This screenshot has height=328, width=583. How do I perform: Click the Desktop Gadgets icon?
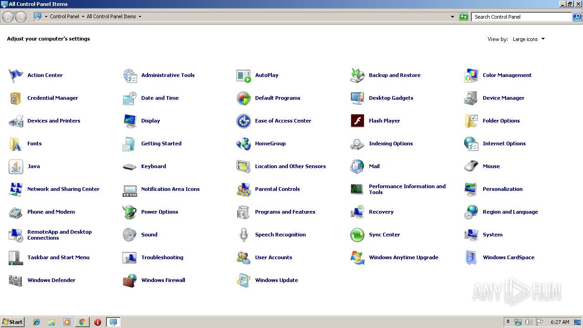[x=358, y=98]
